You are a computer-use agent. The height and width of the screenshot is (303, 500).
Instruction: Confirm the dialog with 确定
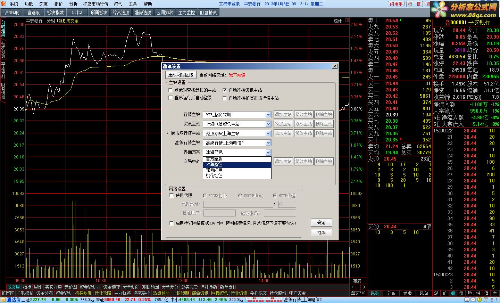pos(322,223)
